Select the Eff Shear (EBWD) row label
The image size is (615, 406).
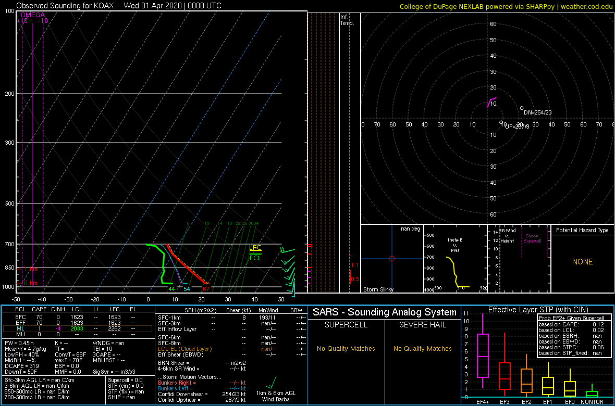(x=180, y=354)
